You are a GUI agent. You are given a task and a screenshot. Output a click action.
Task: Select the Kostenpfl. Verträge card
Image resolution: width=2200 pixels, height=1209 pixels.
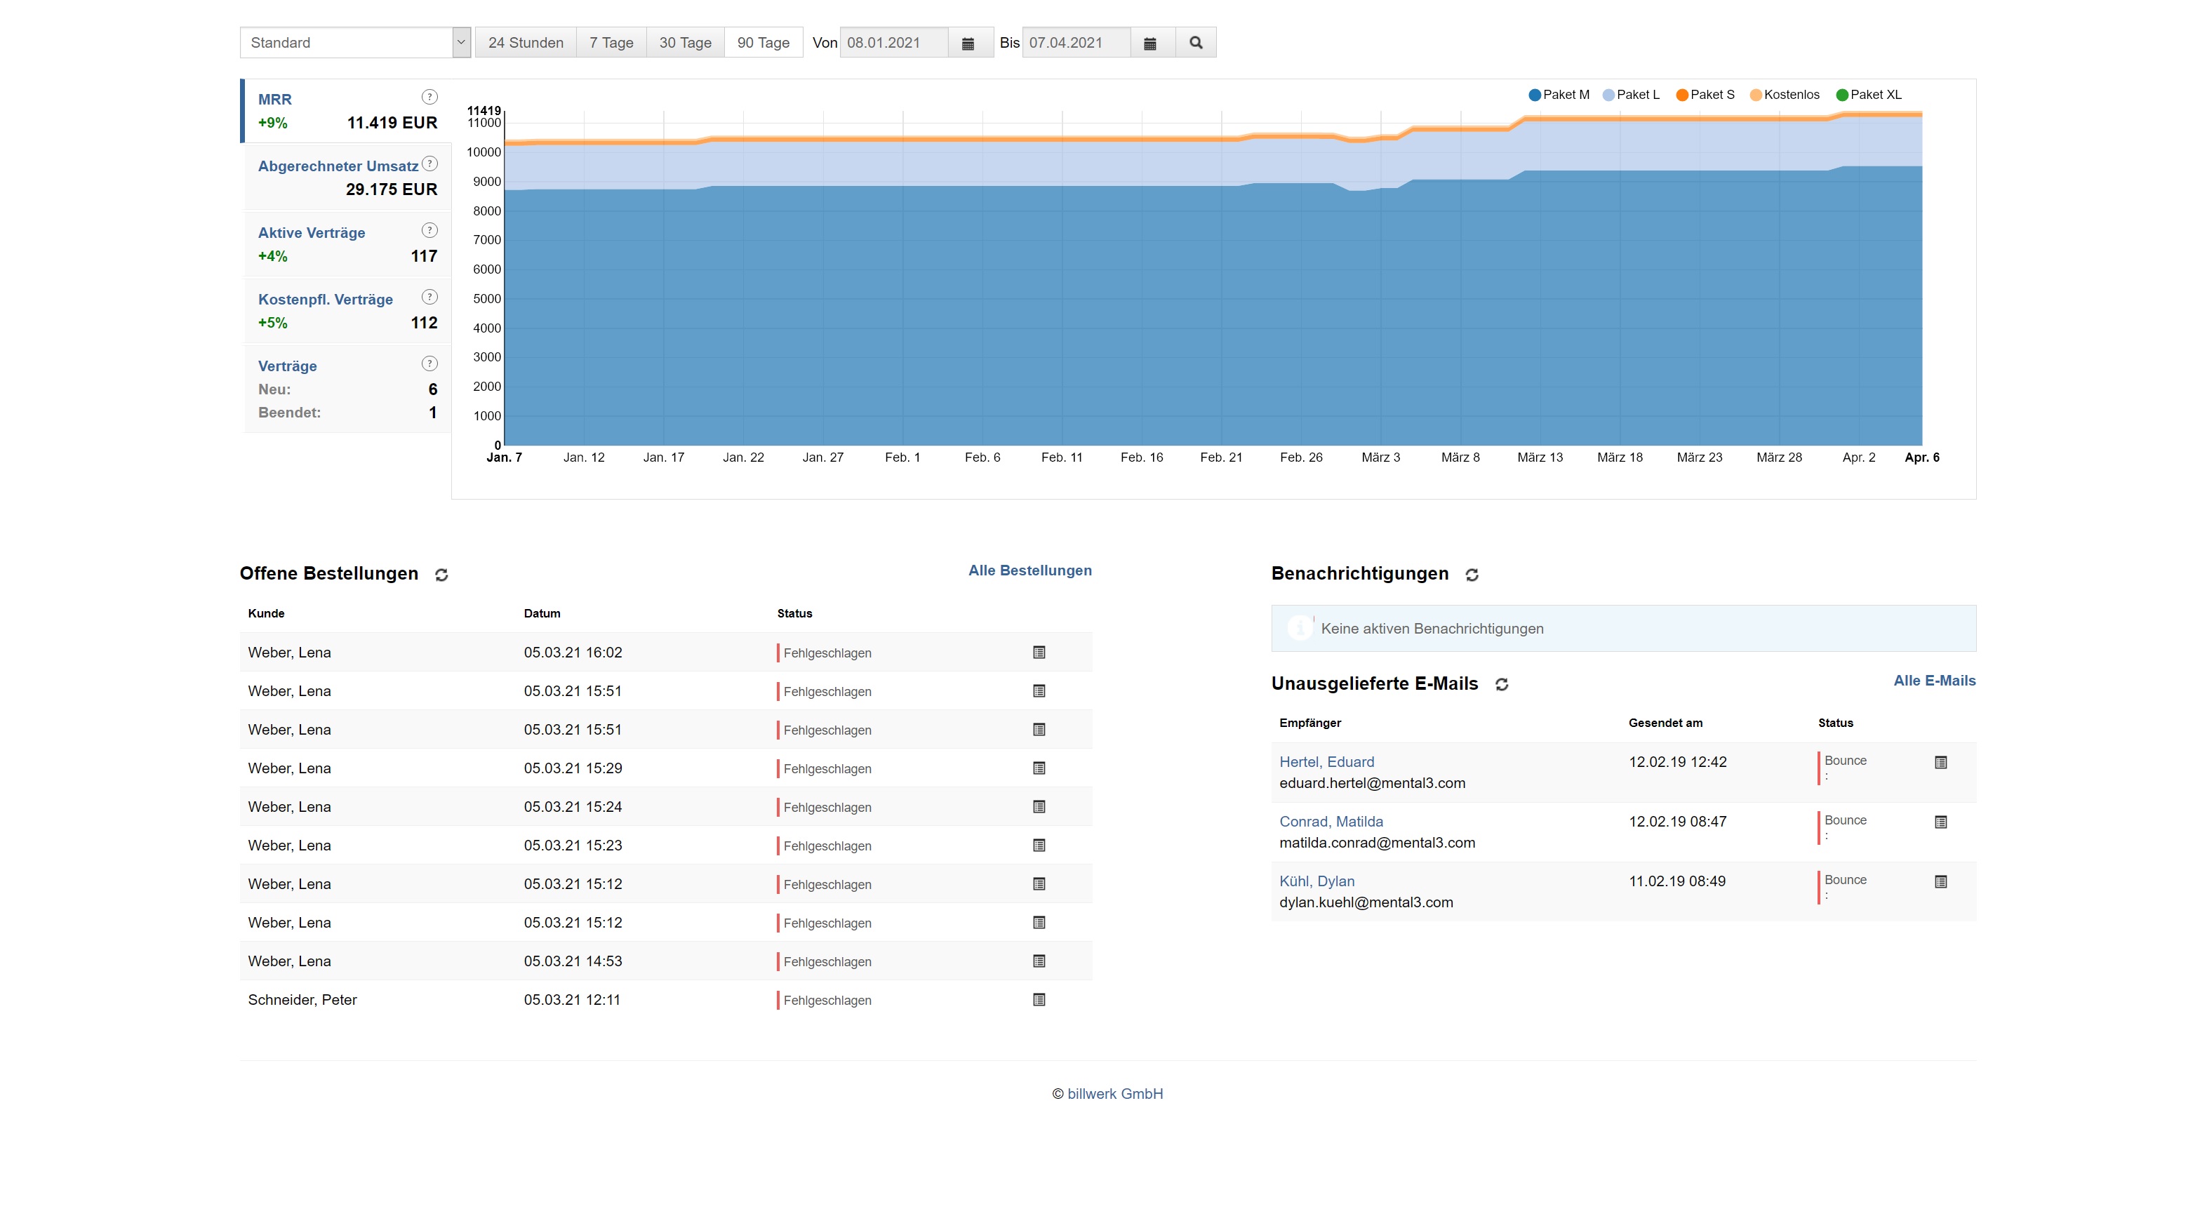[x=346, y=311]
